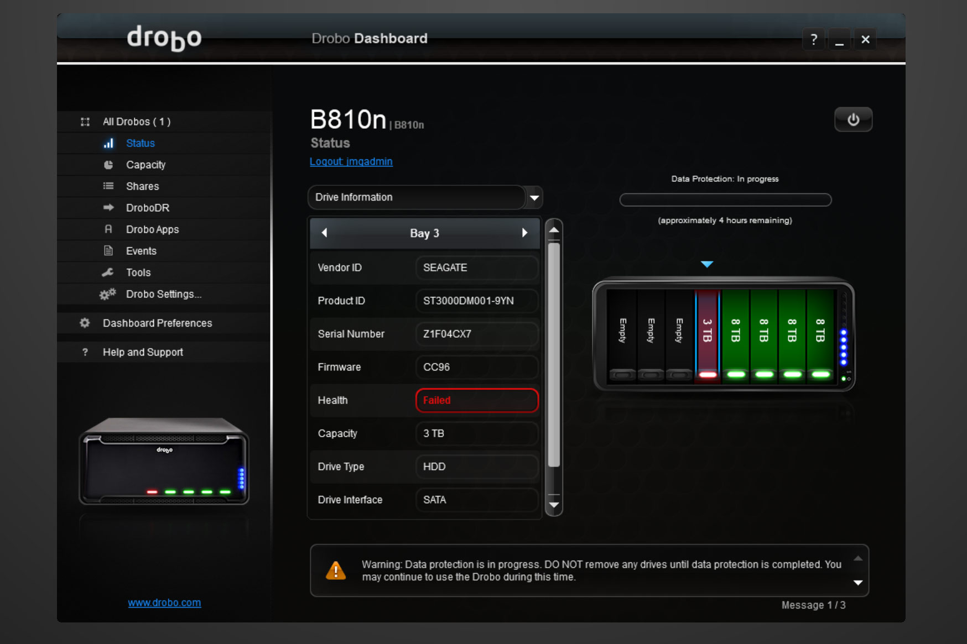Minimize the Drobo Dashboard window

coord(839,39)
